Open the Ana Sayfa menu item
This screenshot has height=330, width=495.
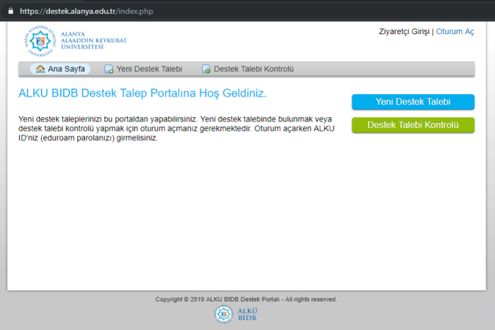60,69
